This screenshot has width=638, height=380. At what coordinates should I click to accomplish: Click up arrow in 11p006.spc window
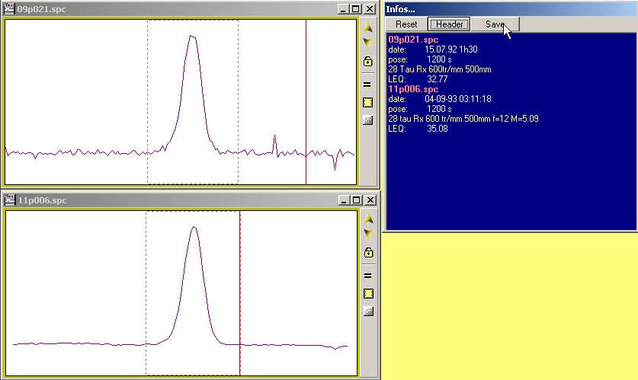(369, 219)
